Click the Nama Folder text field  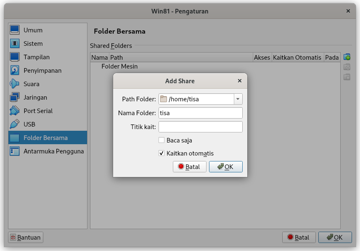point(201,113)
